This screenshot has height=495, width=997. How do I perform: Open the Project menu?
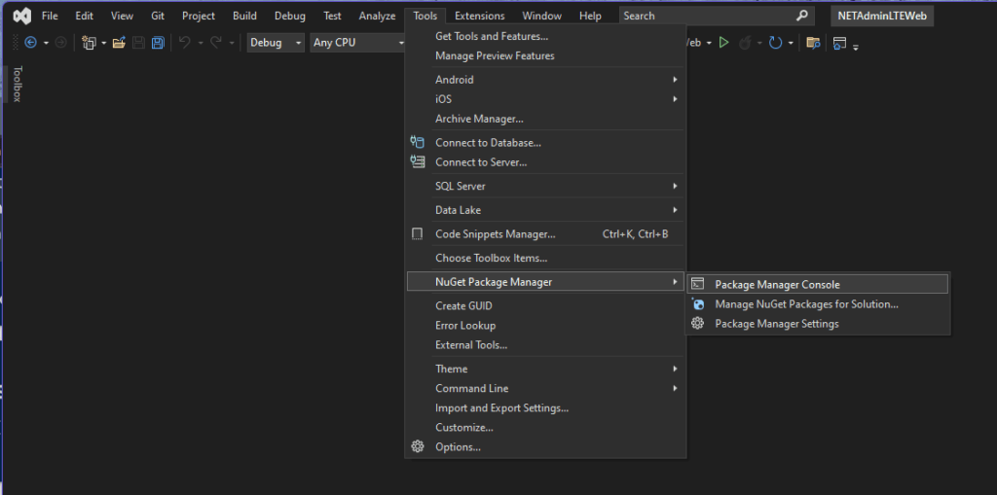pos(199,16)
